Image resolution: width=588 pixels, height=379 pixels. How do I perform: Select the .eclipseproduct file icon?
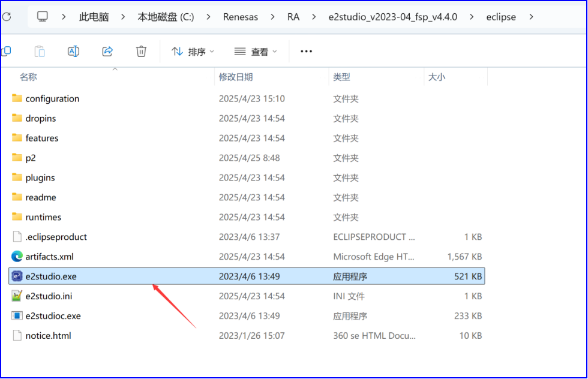pyautogui.click(x=17, y=237)
